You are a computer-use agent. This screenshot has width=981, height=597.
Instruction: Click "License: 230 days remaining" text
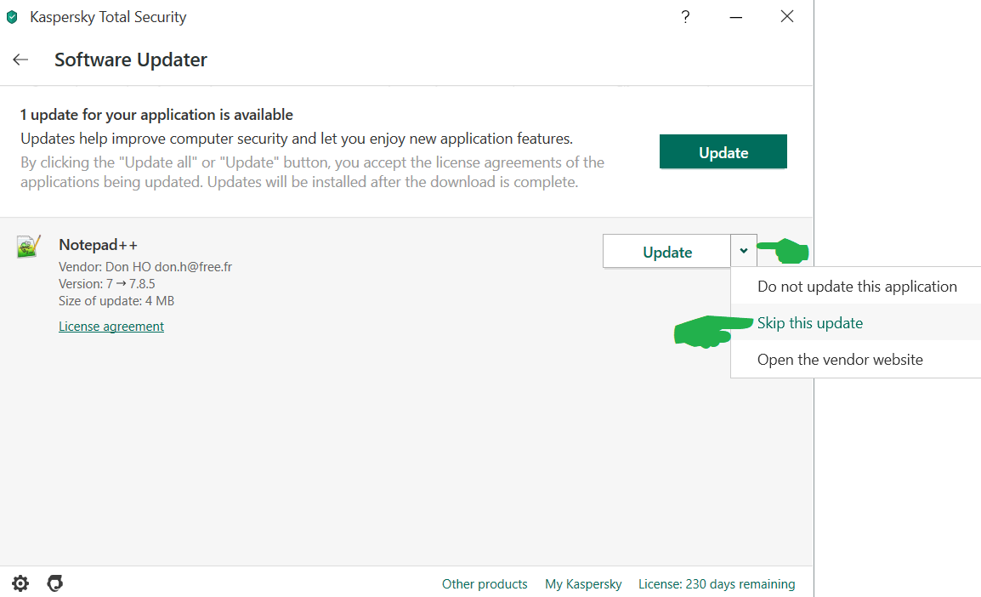coord(717,584)
